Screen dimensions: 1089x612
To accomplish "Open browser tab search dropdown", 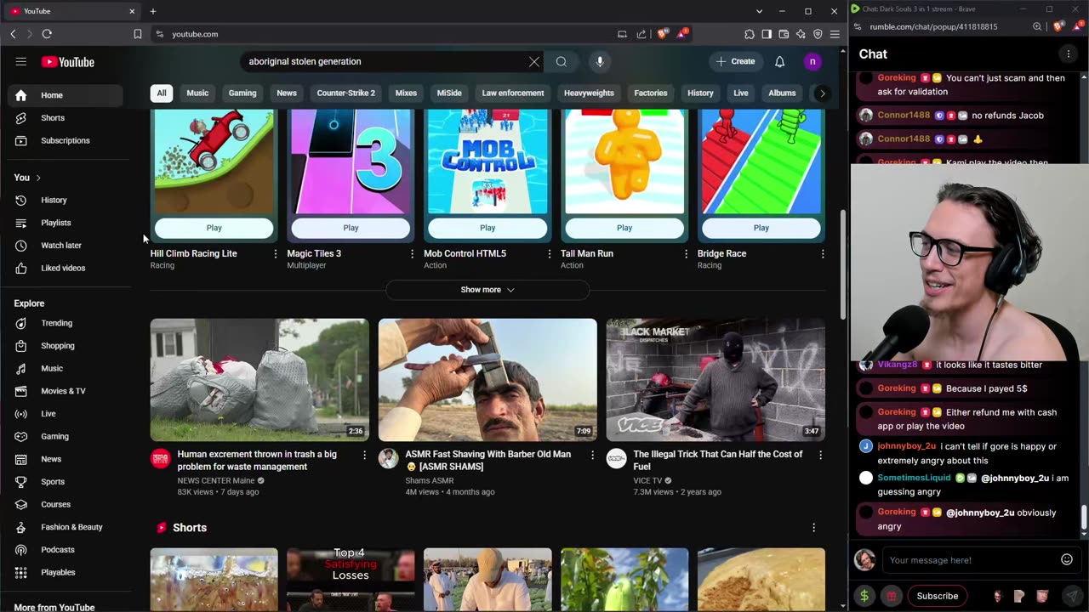I will (759, 11).
